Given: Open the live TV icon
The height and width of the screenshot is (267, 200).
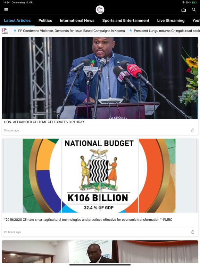Looking at the screenshot, I should [184, 10].
